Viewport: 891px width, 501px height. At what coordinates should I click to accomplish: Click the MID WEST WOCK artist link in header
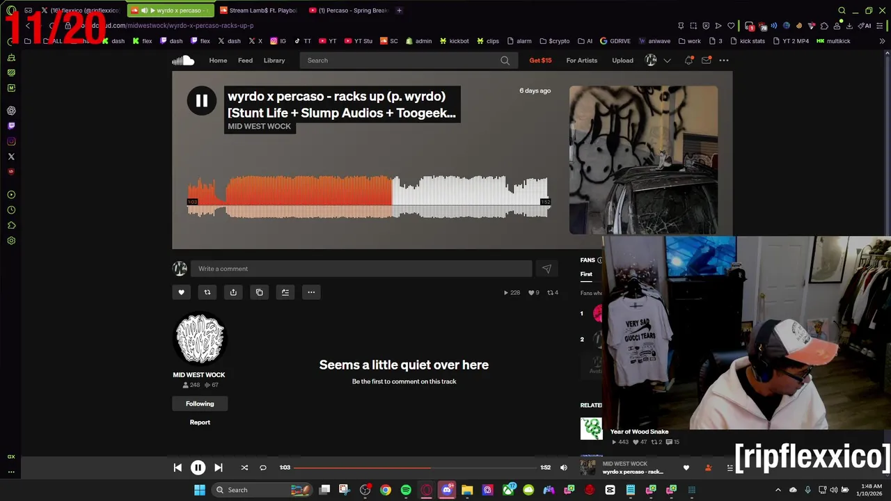(259, 127)
